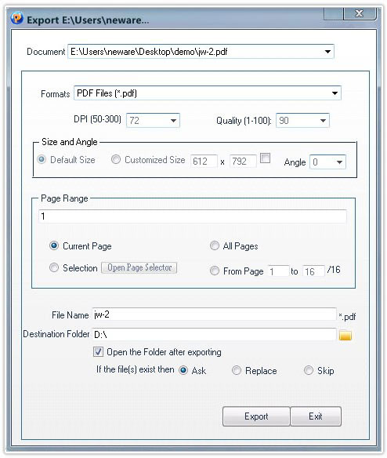Click the File Name label
Viewport: 387px width, 458px height.
click(x=70, y=315)
